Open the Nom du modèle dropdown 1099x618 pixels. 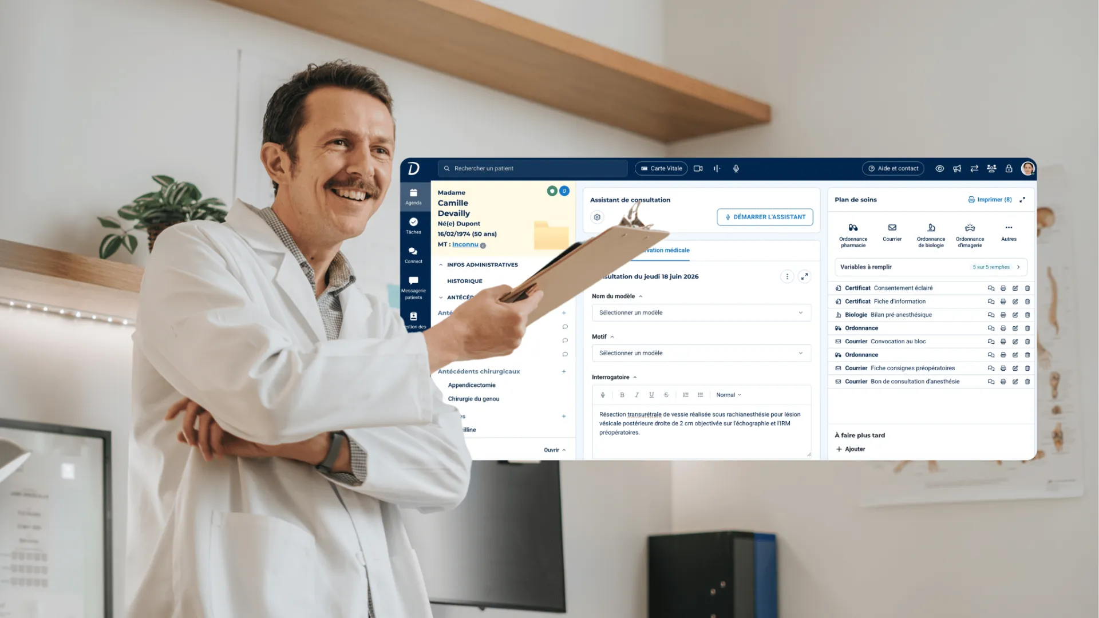coord(701,312)
